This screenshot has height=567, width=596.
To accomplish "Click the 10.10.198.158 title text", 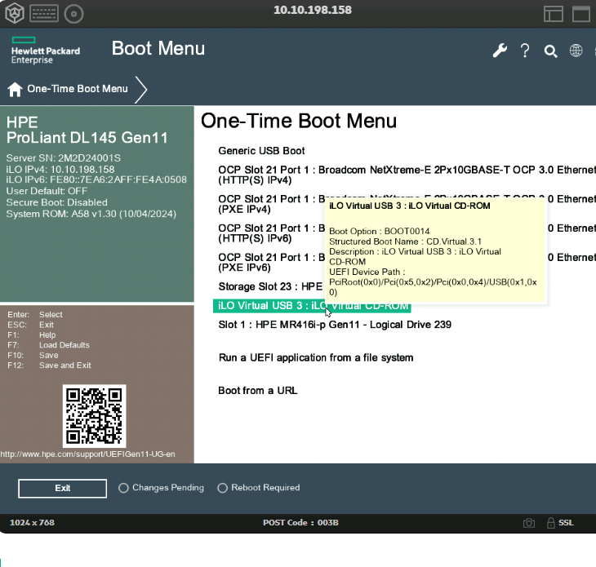I will pyautogui.click(x=313, y=10).
